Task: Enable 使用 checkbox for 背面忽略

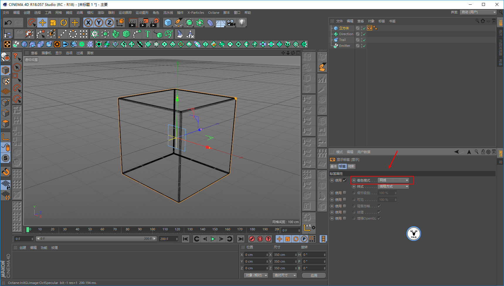Action: point(345,206)
